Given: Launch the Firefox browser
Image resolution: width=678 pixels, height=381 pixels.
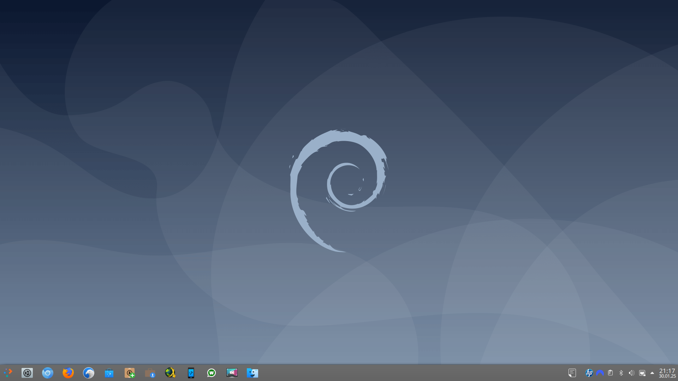Looking at the screenshot, I should [68, 373].
